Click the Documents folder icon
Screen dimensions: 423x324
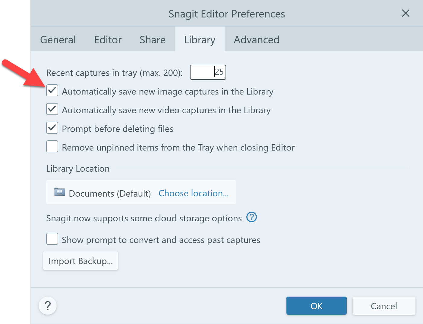coord(59,192)
